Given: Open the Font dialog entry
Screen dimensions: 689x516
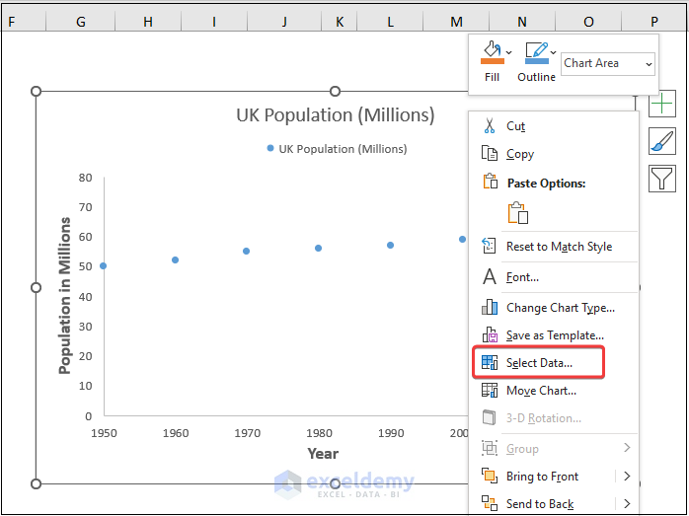Looking at the screenshot, I should click(x=522, y=277).
